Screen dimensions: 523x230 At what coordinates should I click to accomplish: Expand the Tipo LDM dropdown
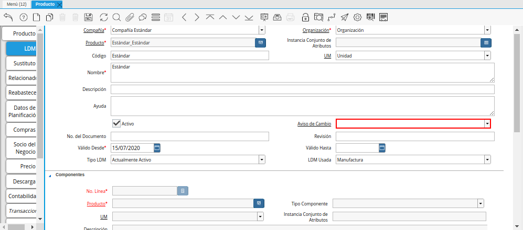click(x=262, y=160)
